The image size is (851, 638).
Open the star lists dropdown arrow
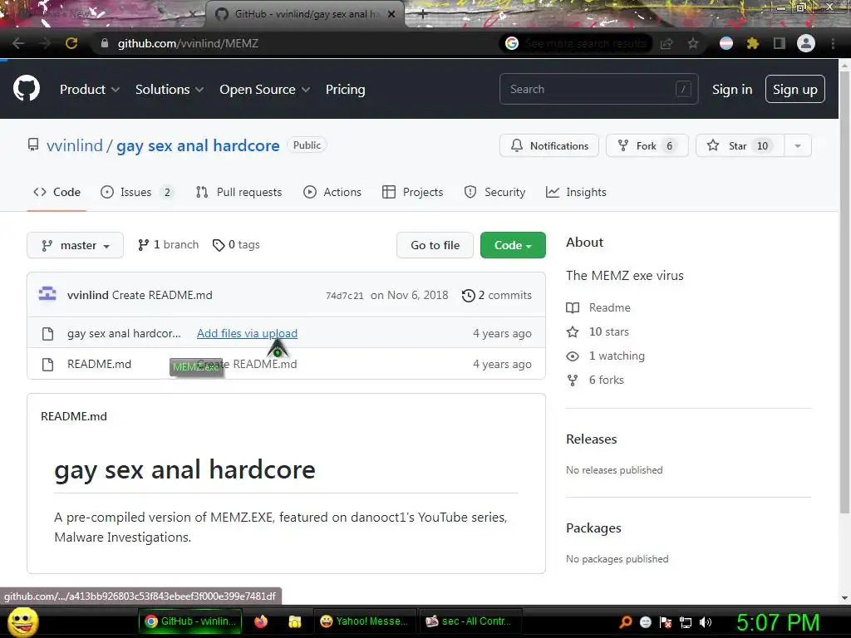(x=798, y=145)
